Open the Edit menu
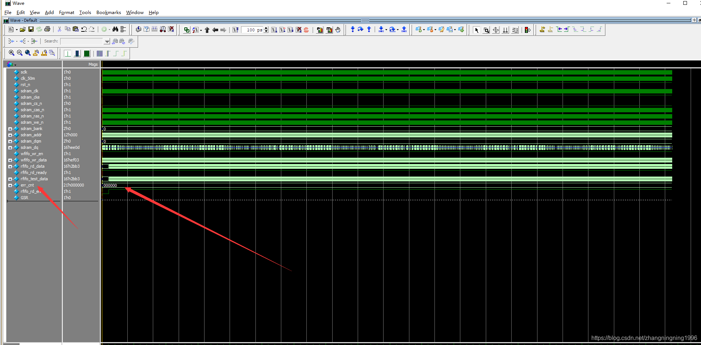This screenshot has width=701, height=345. (21, 12)
